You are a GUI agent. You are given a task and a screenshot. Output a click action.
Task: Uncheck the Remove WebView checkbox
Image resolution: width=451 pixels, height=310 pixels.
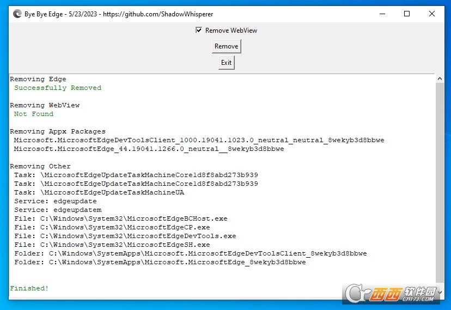pyautogui.click(x=198, y=30)
